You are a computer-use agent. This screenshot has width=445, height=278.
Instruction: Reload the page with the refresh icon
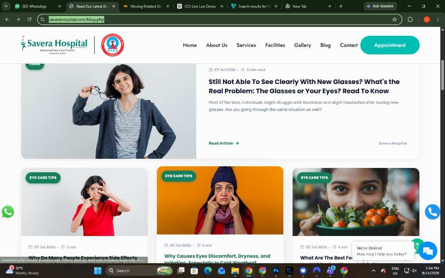point(29,20)
